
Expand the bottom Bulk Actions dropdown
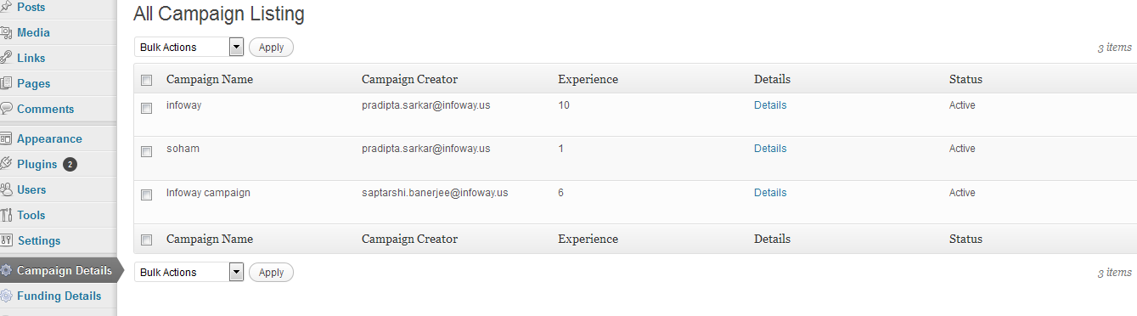click(x=189, y=273)
